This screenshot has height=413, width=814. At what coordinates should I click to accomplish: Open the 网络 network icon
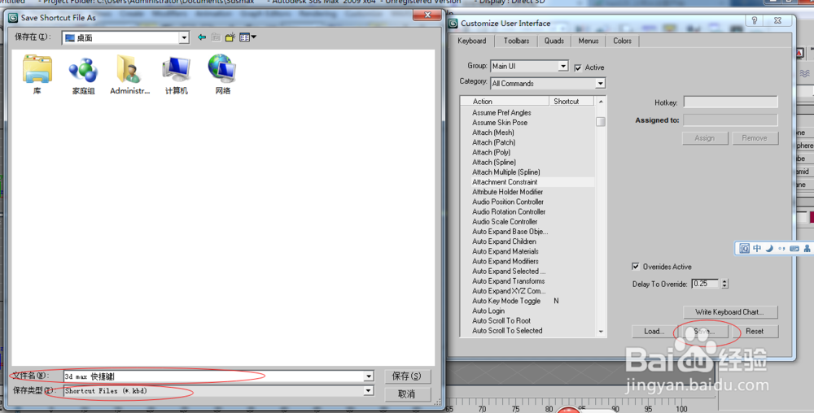tap(223, 75)
